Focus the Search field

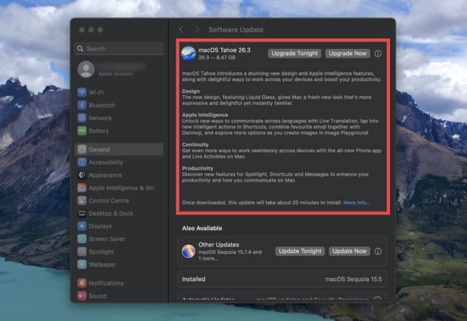[119, 49]
